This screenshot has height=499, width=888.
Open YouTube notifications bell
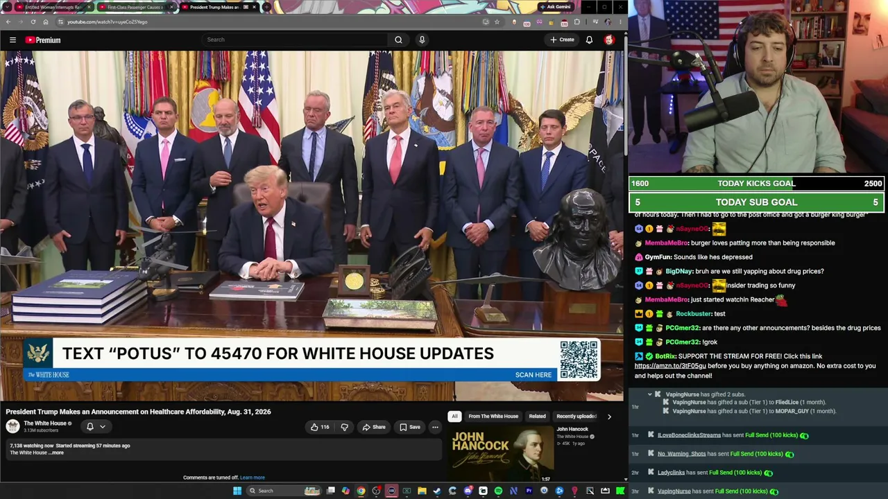click(x=589, y=40)
